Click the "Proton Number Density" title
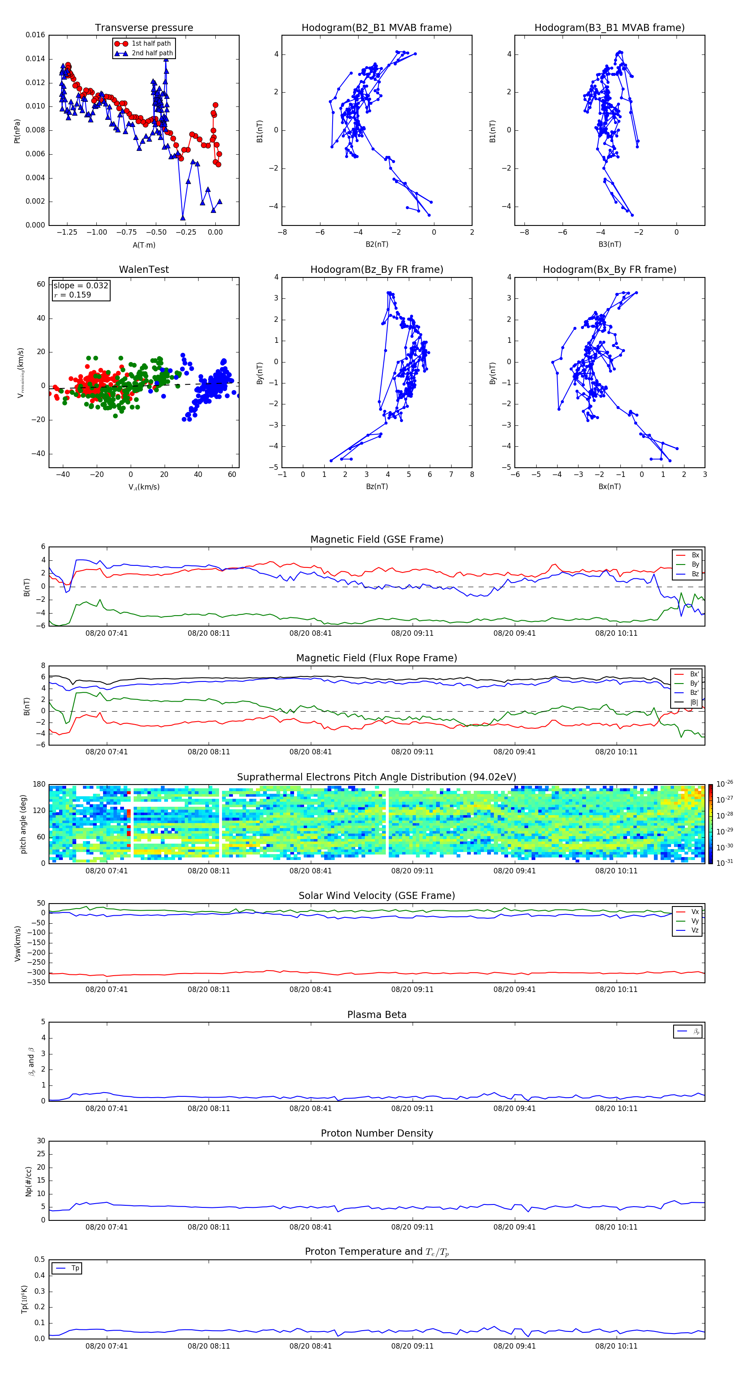Viewport: 754px width, 1383px height. point(377,1133)
